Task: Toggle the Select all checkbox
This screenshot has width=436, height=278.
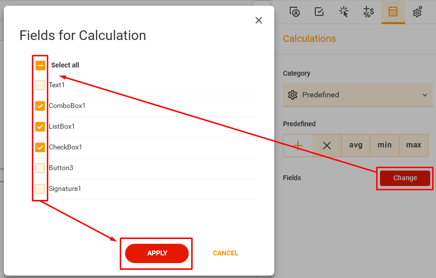Action: coord(40,65)
